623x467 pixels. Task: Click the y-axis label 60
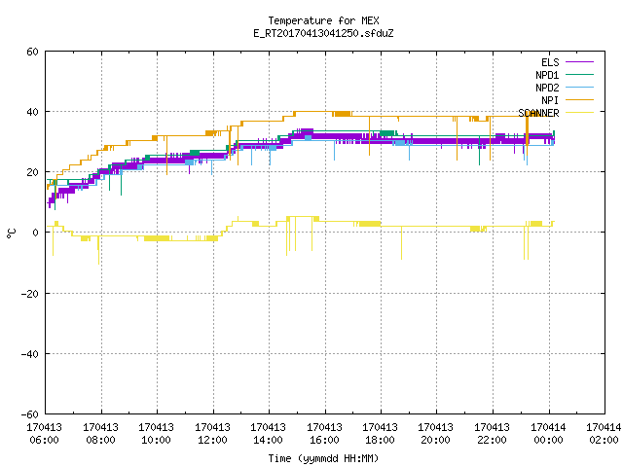pyautogui.click(x=32, y=52)
